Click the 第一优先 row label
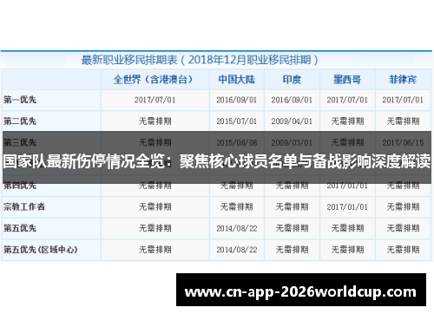The height and width of the screenshot is (314, 434). (x=20, y=100)
